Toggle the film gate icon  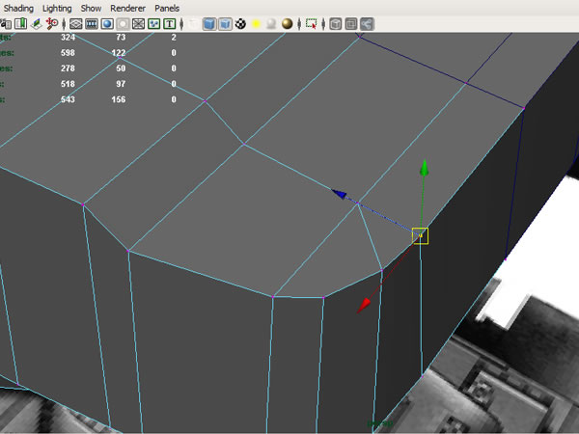pyautogui.click(x=92, y=24)
